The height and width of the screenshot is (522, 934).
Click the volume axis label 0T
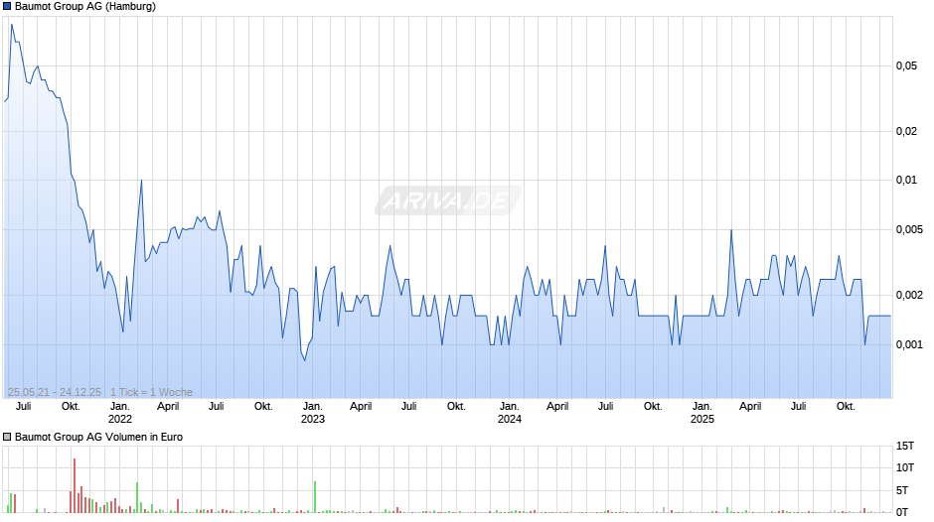point(902,512)
